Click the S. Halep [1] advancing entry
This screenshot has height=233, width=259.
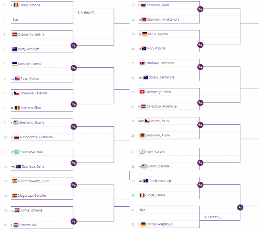click(x=86, y=12)
